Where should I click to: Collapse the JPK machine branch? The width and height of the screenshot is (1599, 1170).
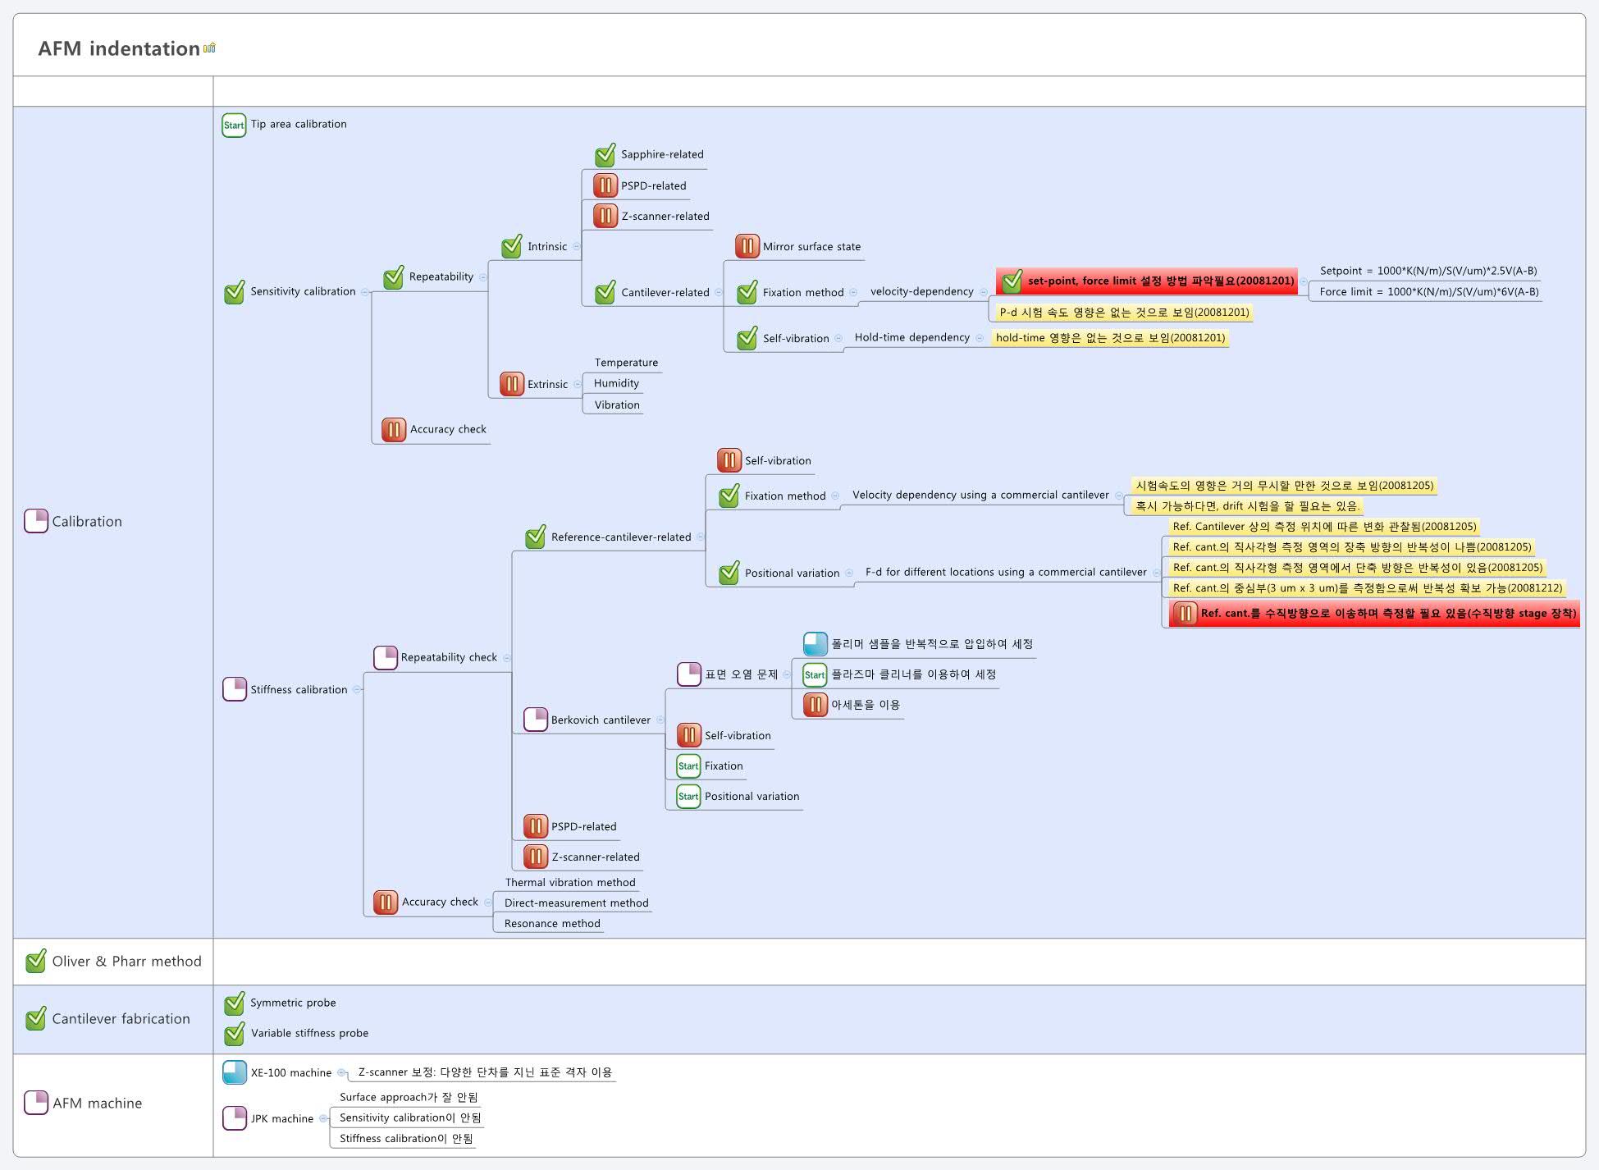point(323,1118)
